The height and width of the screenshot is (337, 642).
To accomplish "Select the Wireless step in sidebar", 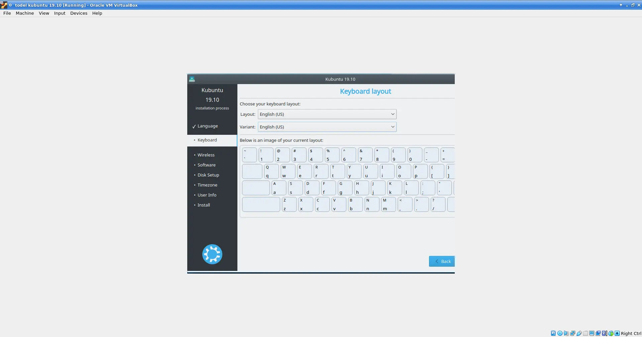I will point(206,155).
